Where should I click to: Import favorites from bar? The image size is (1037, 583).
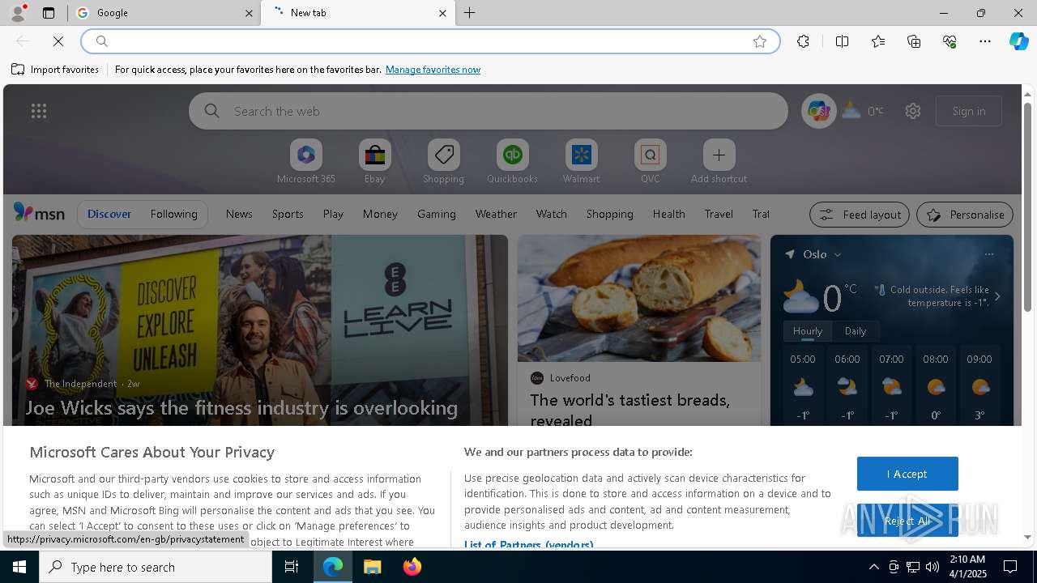[x=55, y=70]
